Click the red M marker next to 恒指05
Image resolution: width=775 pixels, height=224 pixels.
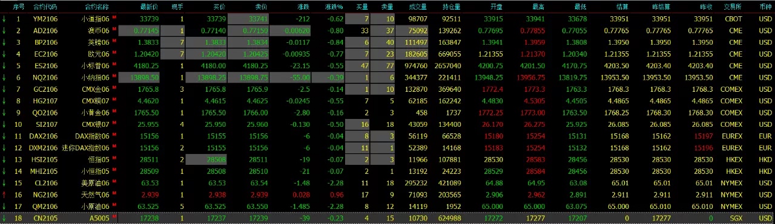coord(114,159)
